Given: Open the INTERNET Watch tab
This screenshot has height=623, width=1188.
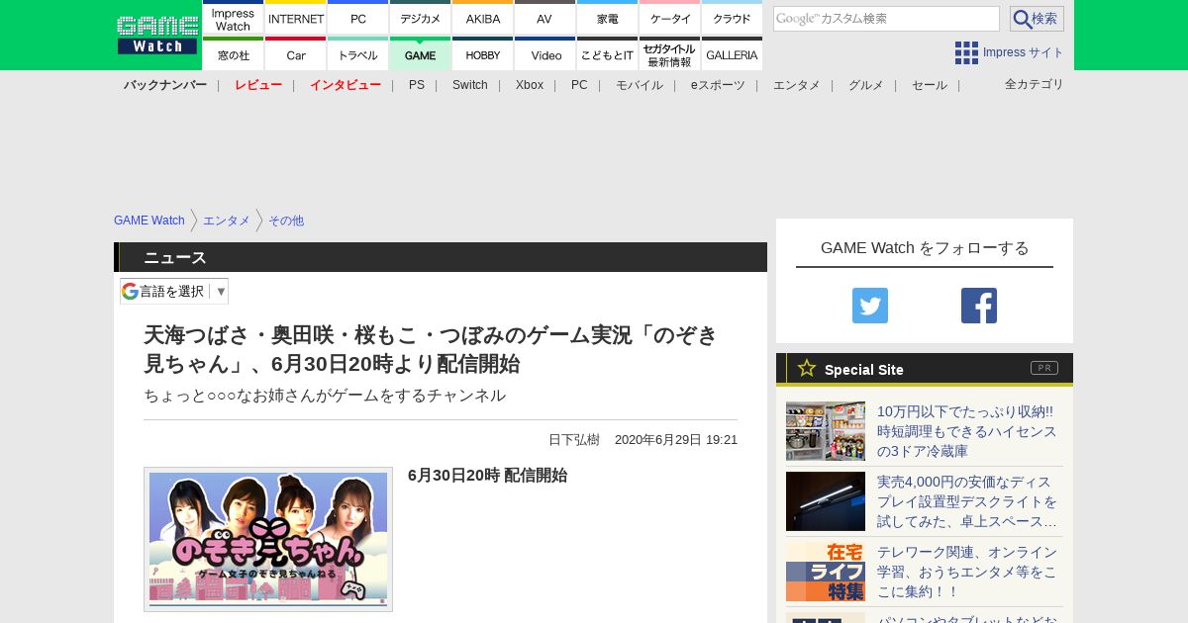Looking at the screenshot, I should coord(296,18).
